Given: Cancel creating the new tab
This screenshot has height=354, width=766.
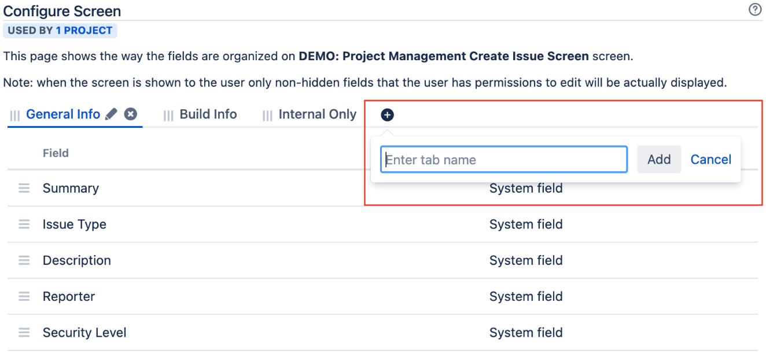Looking at the screenshot, I should 710,159.
